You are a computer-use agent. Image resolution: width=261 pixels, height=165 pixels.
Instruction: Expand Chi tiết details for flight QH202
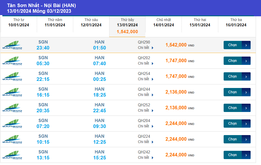click(146, 63)
